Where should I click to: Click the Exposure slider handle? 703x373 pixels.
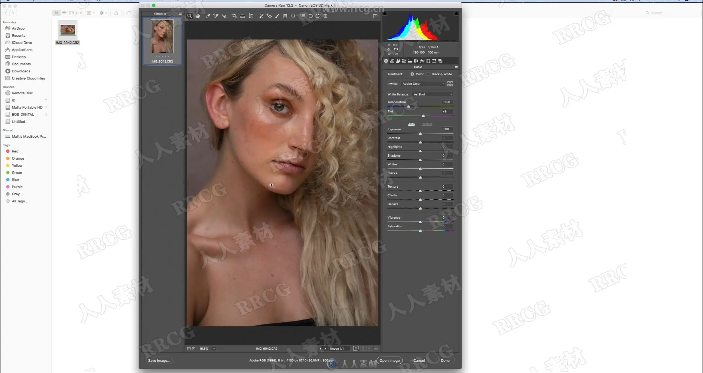420,134
